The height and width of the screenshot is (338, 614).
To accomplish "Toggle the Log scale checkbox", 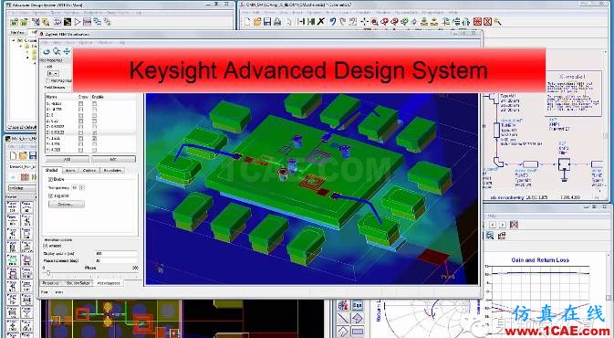I will (x=50, y=195).
